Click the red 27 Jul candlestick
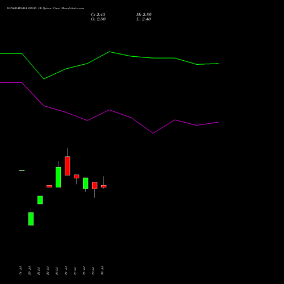This screenshot has height=284, width=284. pos(77,177)
